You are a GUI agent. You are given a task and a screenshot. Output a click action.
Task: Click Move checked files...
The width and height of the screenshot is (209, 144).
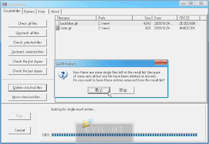(27, 97)
